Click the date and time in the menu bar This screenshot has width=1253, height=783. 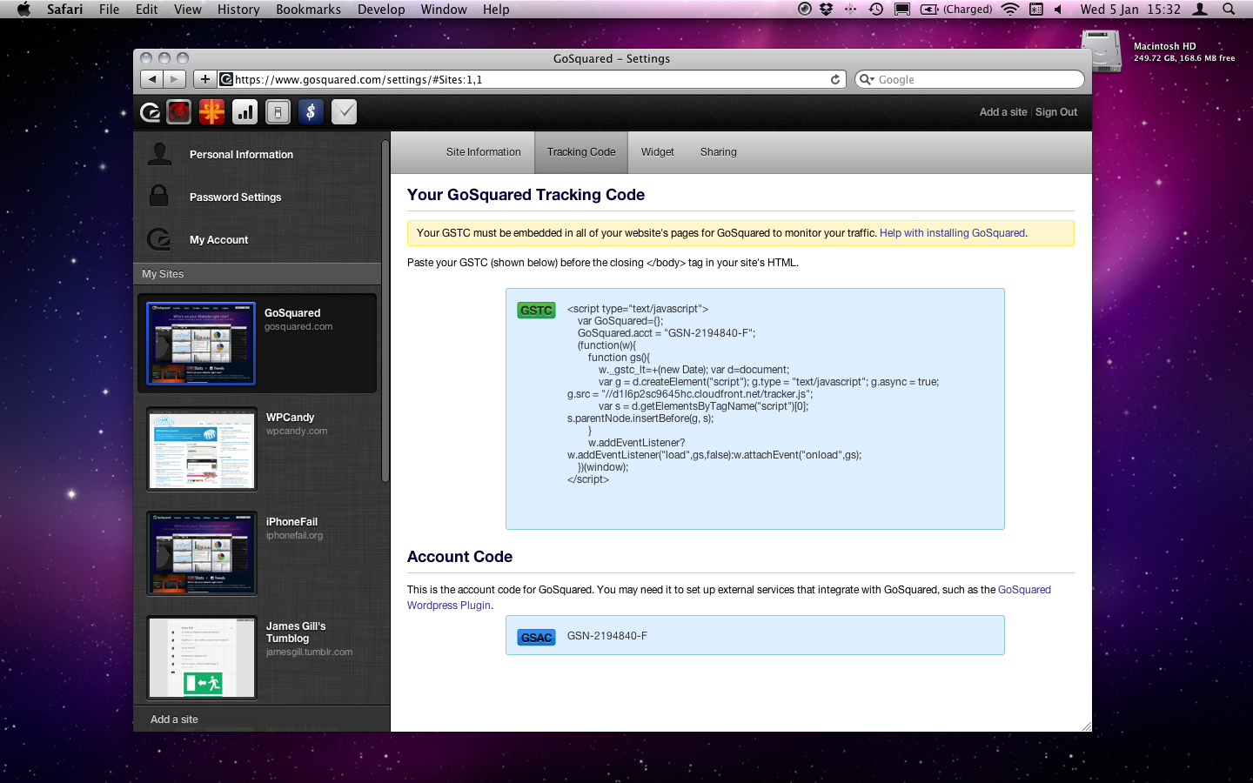(1130, 10)
